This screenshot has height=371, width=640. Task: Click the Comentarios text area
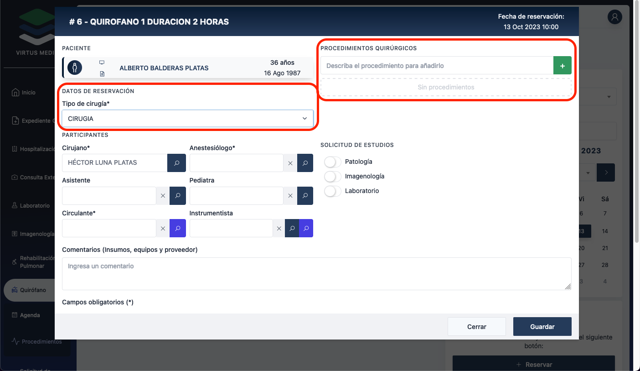click(316, 274)
